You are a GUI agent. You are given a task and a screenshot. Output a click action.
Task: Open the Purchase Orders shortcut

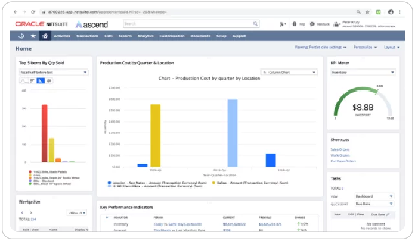(343, 161)
